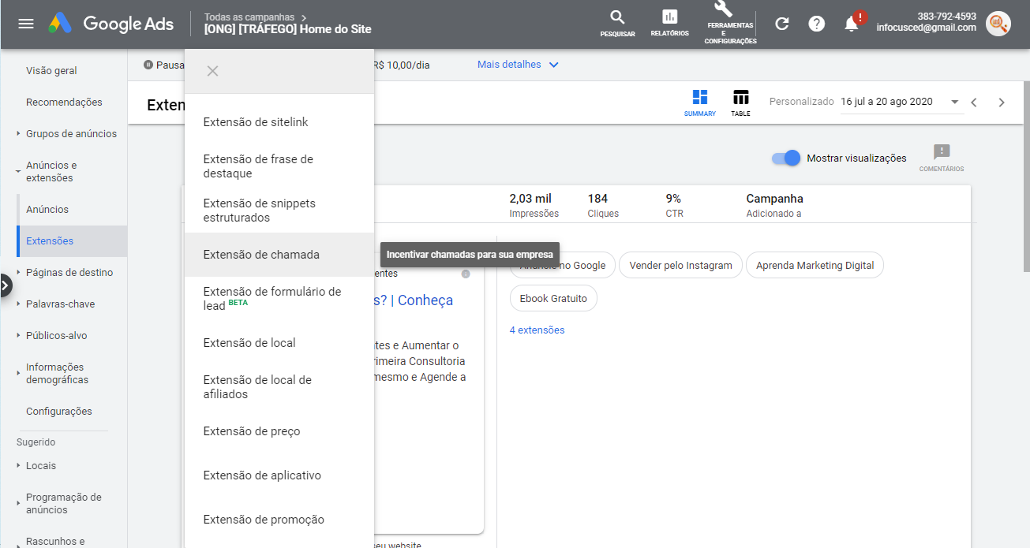Expand Mais detalhes
Image resolution: width=1030 pixels, height=548 pixels.
(x=518, y=65)
